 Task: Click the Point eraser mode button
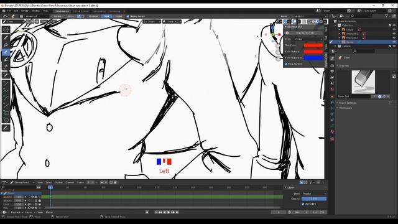(x=106, y=16)
